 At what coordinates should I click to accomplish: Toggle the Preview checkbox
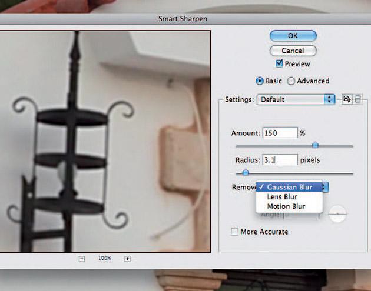tap(279, 63)
